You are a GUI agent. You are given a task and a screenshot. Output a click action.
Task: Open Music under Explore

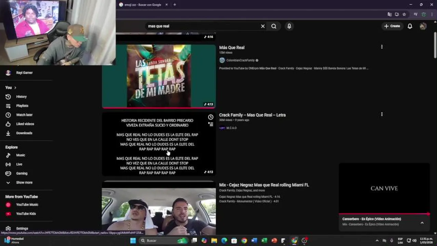coord(21,155)
